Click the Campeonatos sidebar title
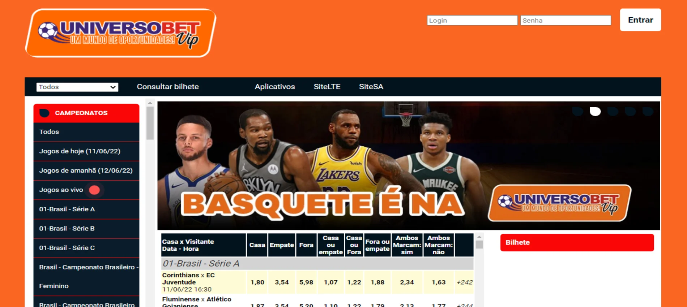 tap(81, 113)
